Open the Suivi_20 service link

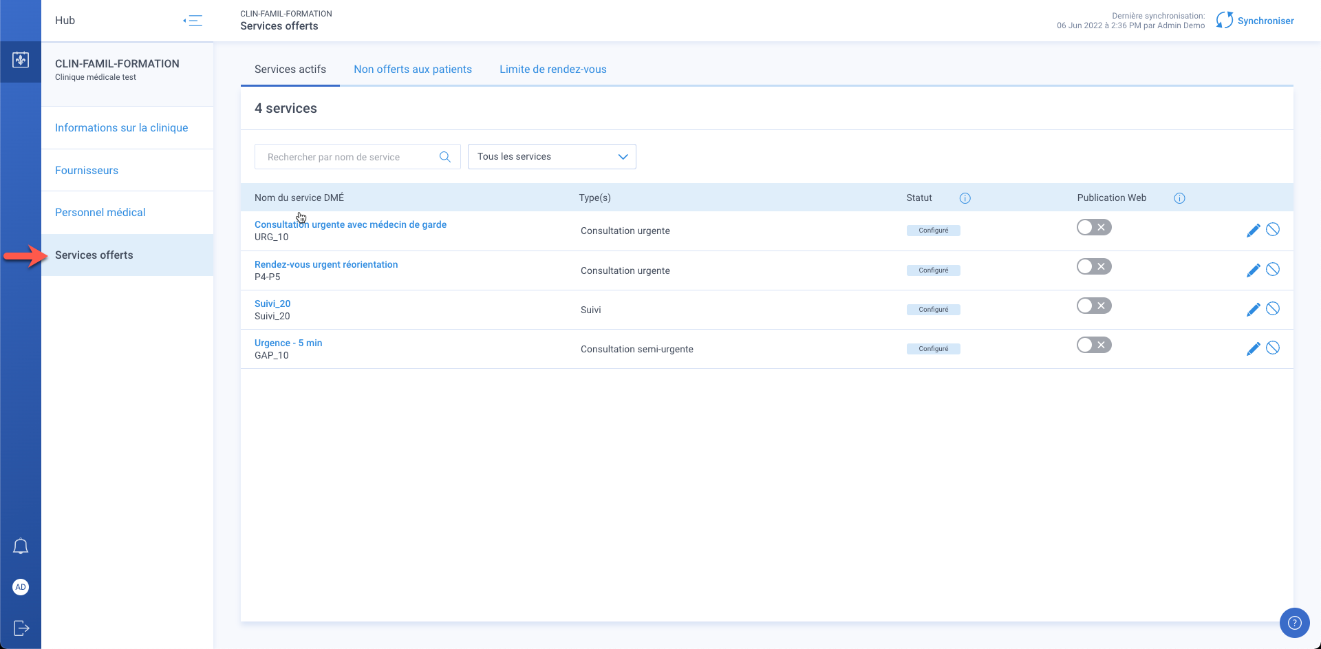pos(272,304)
